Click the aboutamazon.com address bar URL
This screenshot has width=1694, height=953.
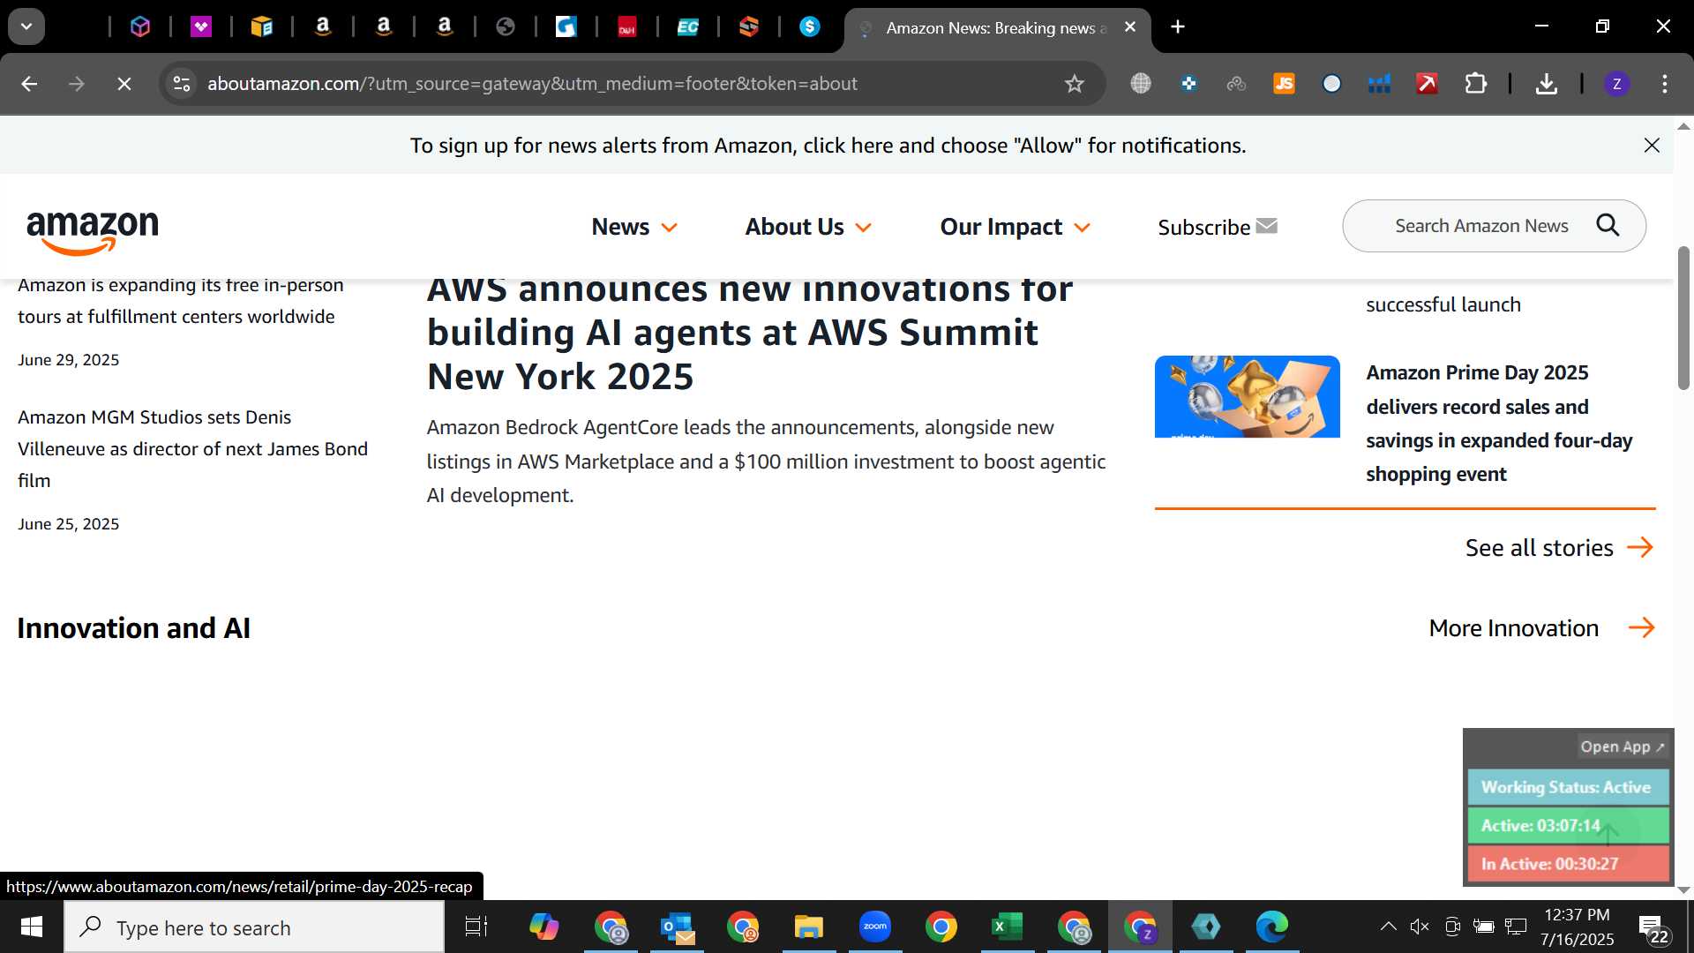tap(532, 84)
